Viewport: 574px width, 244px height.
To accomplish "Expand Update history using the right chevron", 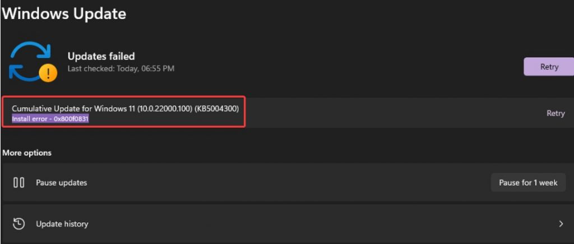I will click(561, 224).
